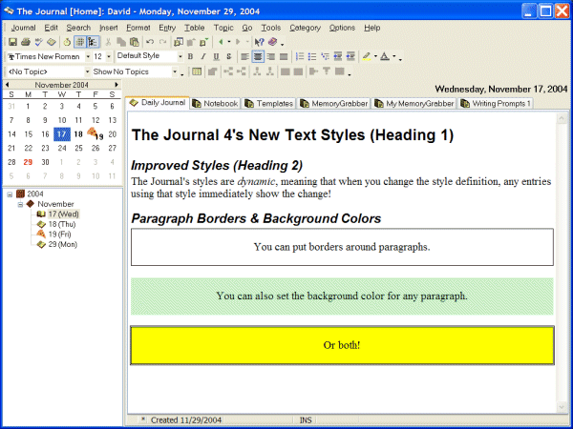Screen dimensions: 573x429
Task: Toggle Italic formatting
Action: pyautogui.click(x=202, y=57)
